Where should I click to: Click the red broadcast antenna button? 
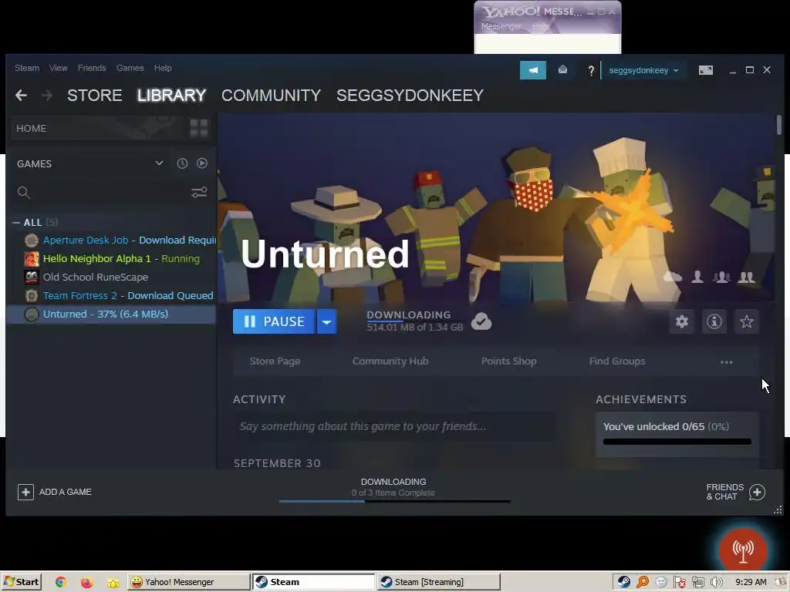click(x=743, y=550)
